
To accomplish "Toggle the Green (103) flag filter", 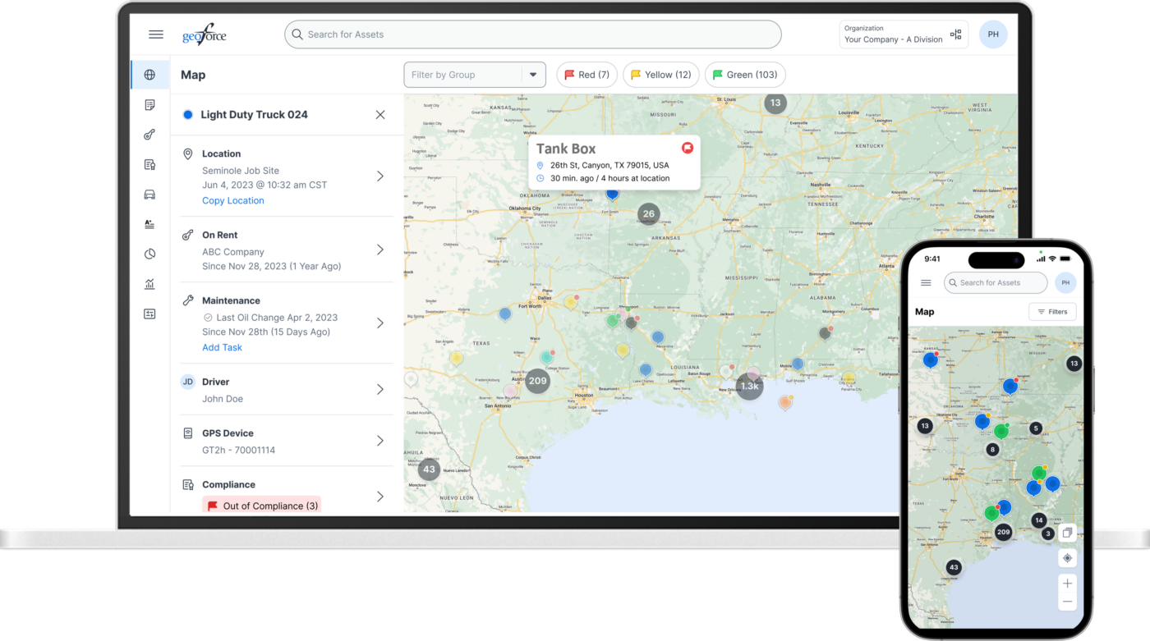I will [745, 75].
